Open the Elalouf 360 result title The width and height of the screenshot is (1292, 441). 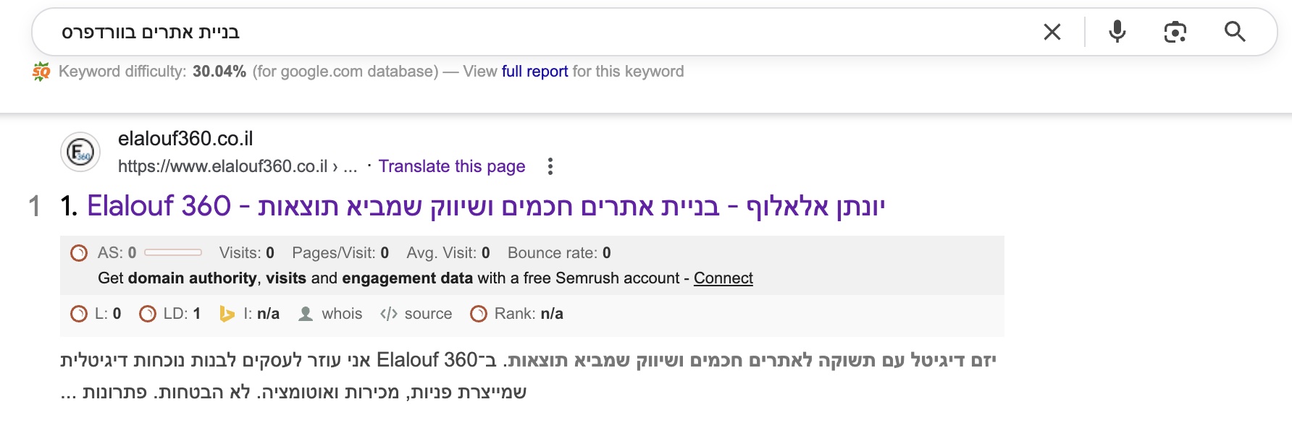tap(485, 207)
